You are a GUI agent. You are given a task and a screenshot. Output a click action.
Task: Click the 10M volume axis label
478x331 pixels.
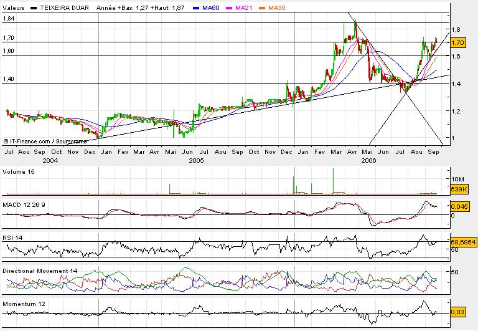pos(458,180)
